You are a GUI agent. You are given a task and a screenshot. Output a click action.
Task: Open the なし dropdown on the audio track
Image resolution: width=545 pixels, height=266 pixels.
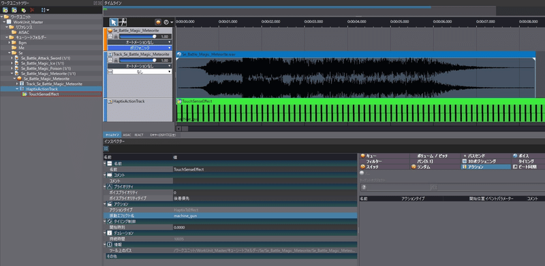pos(142,71)
